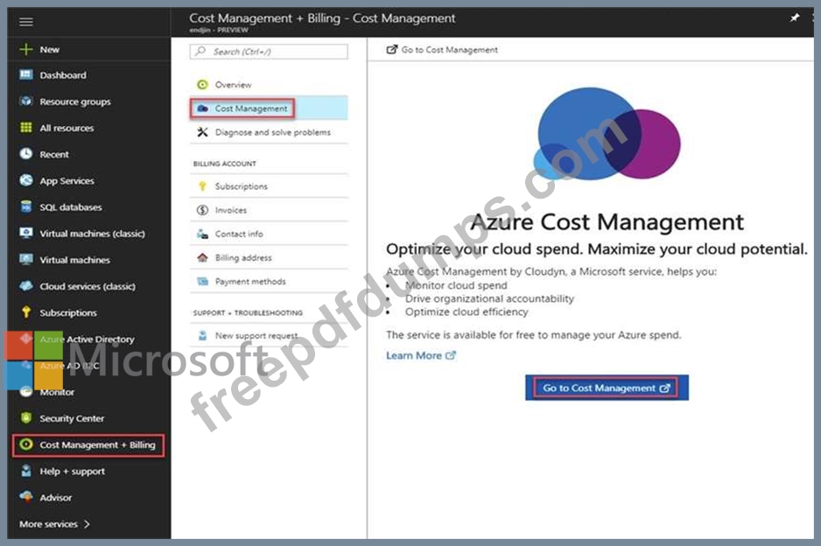Select the Virtual machines monitor icon

pyautogui.click(x=25, y=260)
